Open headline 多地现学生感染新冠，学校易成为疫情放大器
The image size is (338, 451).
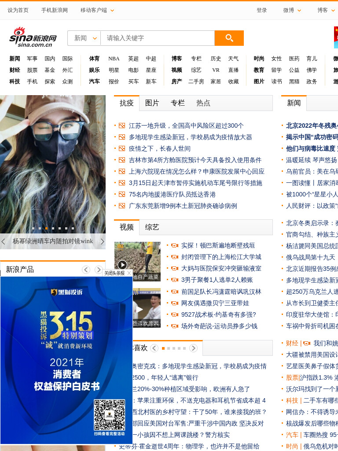(190, 137)
